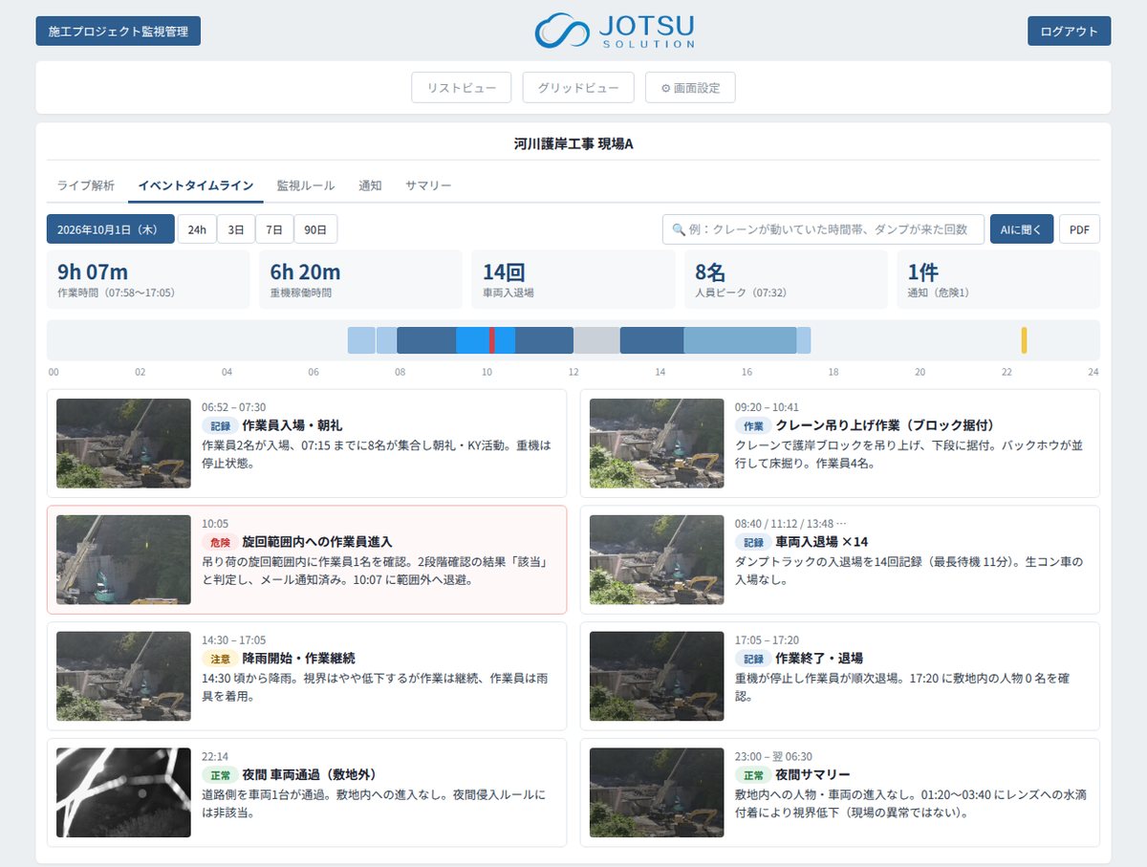Click the 1件 通知 stat card
This screenshot has height=867, width=1147.
click(998, 279)
